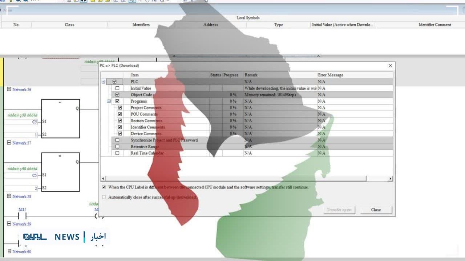The width and height of the screenshot is (465, 261).
Task: Click the No. header in Local Symbols
Action: (x=16, y=25)
